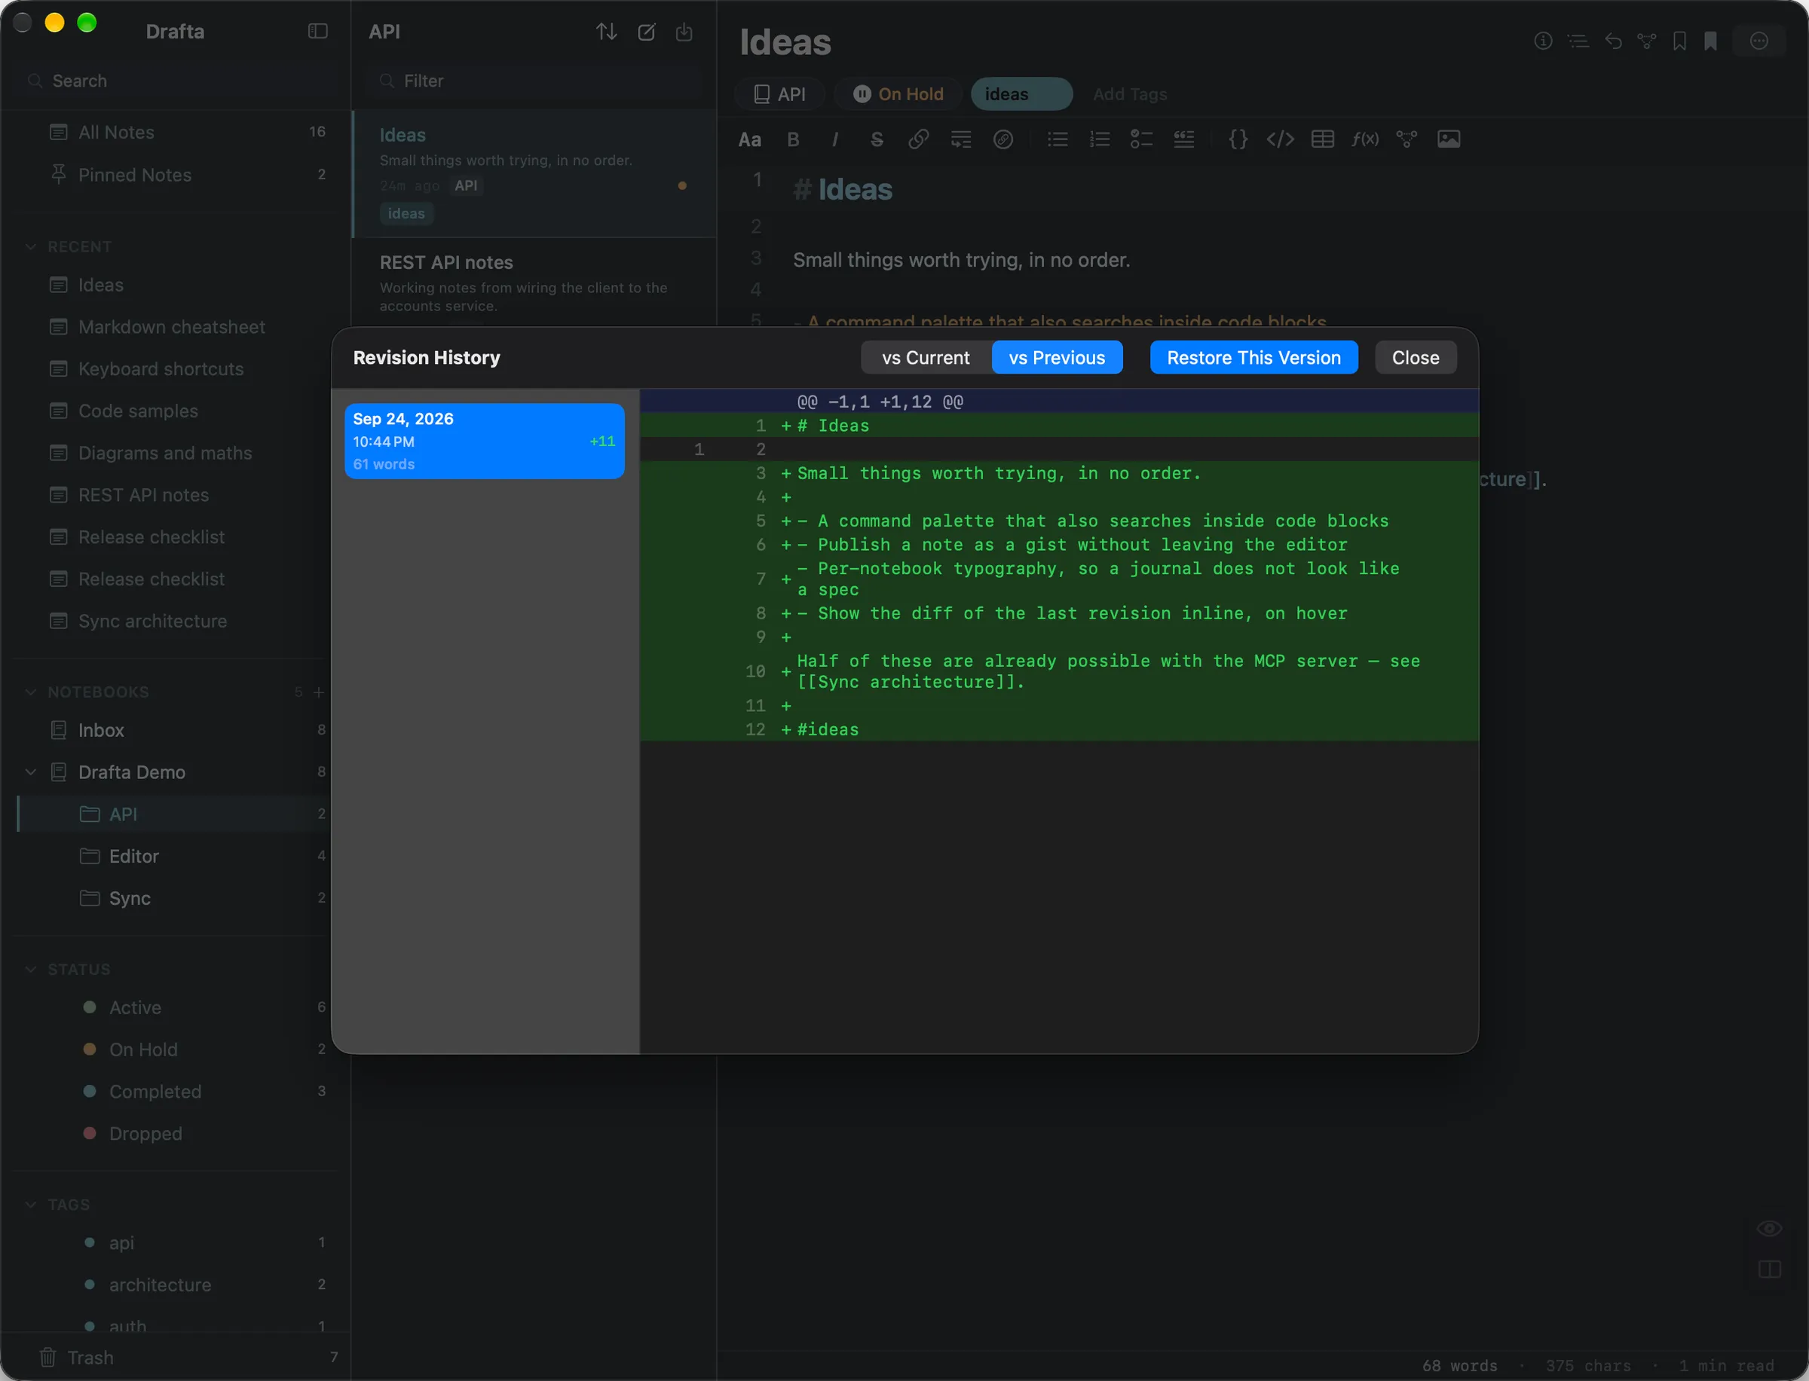Insert a bulleted list

tap(1058, 139)
